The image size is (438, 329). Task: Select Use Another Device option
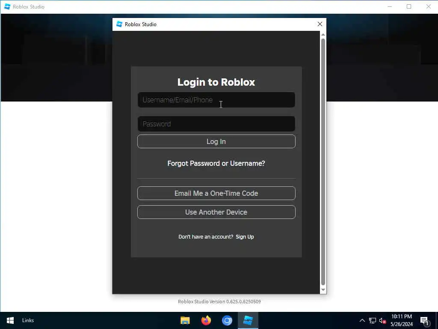(216, 212)
